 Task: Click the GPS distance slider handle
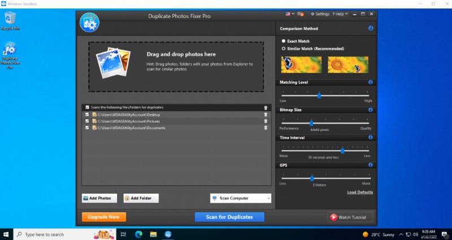pyautogui.click(x=312, y=178)
